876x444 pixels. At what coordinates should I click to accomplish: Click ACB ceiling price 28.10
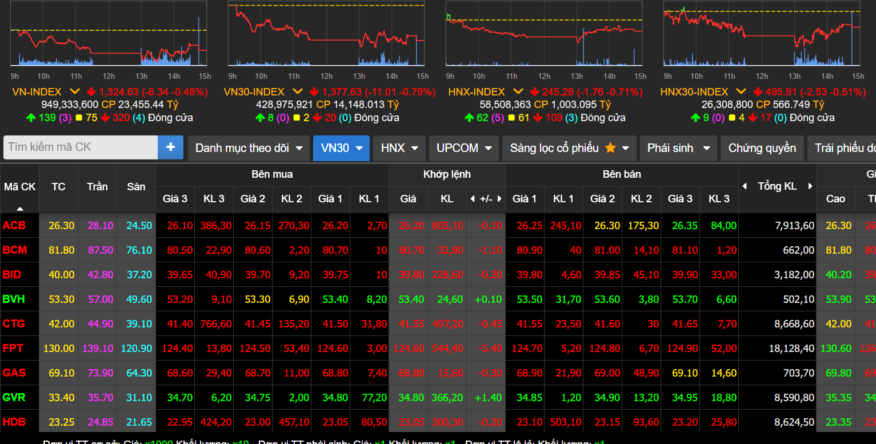tap(101, 226)
